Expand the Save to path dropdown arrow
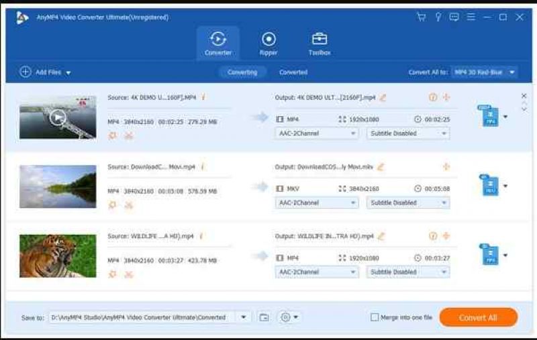This screenshot has width=537, height=340. 244,317
